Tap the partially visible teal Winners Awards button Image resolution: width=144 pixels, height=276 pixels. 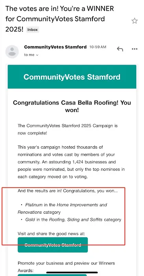[x=52, y=275]
